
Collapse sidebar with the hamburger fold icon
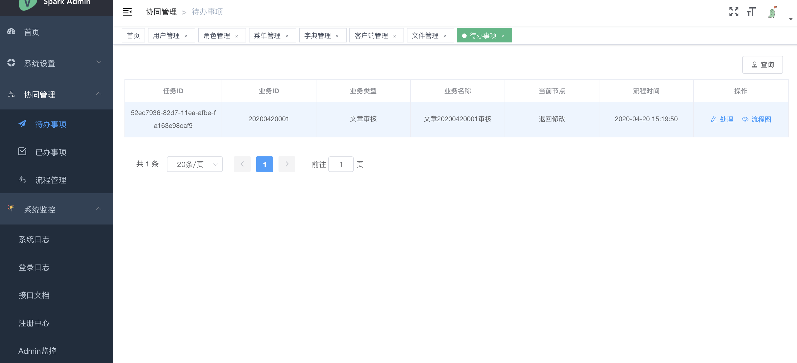[x=127, y=12]
